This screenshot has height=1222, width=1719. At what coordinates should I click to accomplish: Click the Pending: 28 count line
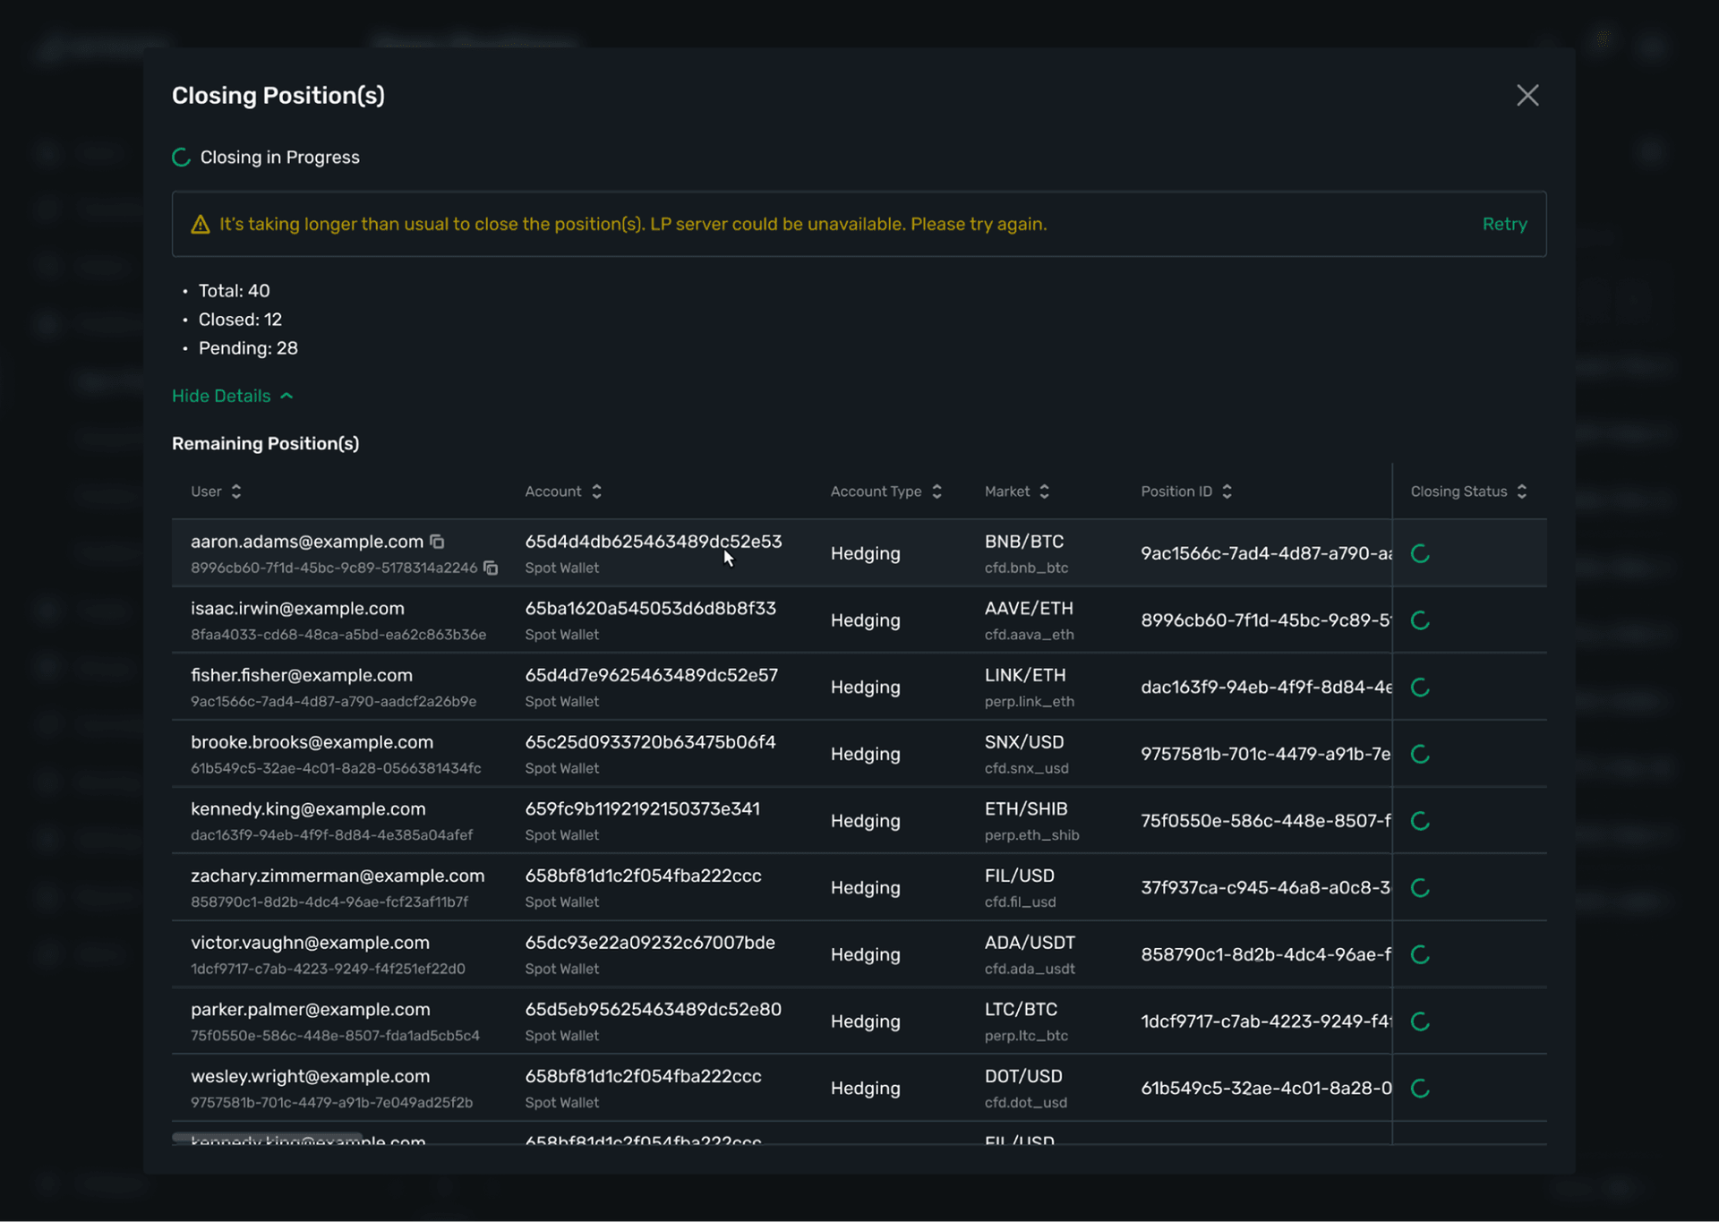point(248,348)
